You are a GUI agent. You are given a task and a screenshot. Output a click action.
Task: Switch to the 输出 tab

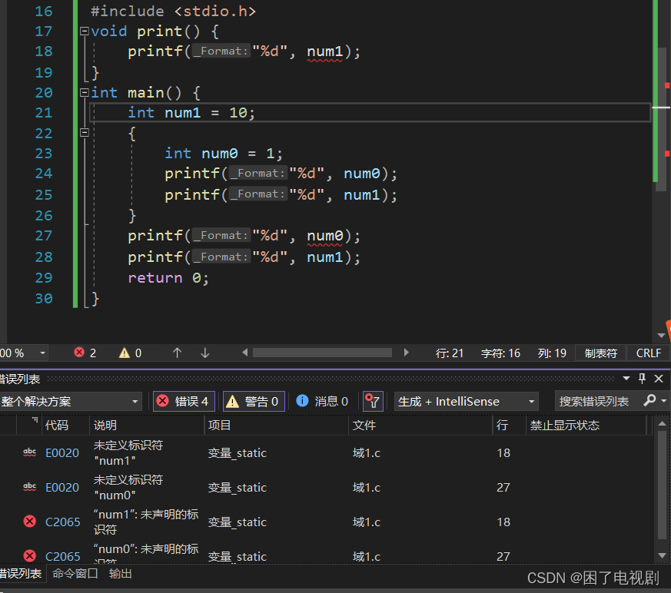tap(120, 573)
